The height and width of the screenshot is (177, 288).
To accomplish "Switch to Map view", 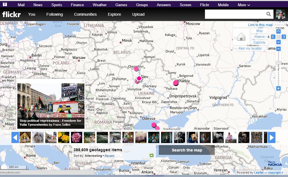I will tap(259, 31).
